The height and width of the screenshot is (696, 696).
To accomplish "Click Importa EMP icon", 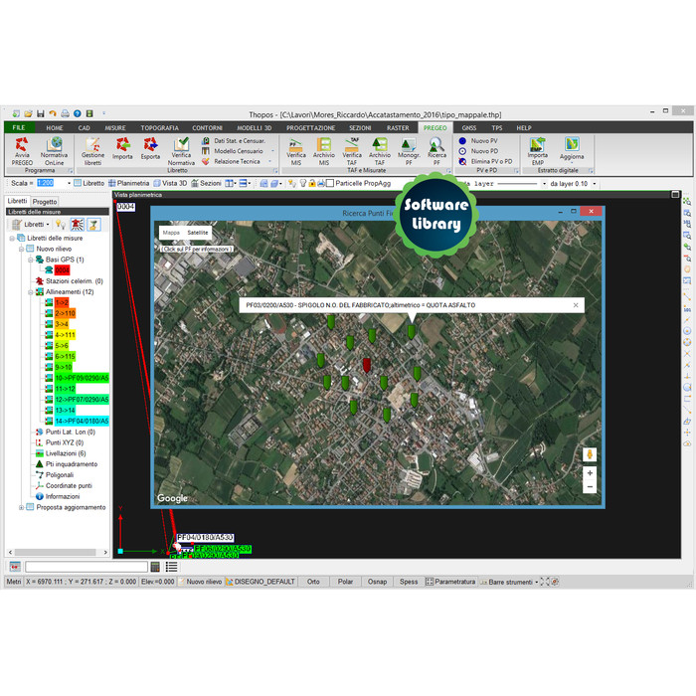I will [537, 149].
